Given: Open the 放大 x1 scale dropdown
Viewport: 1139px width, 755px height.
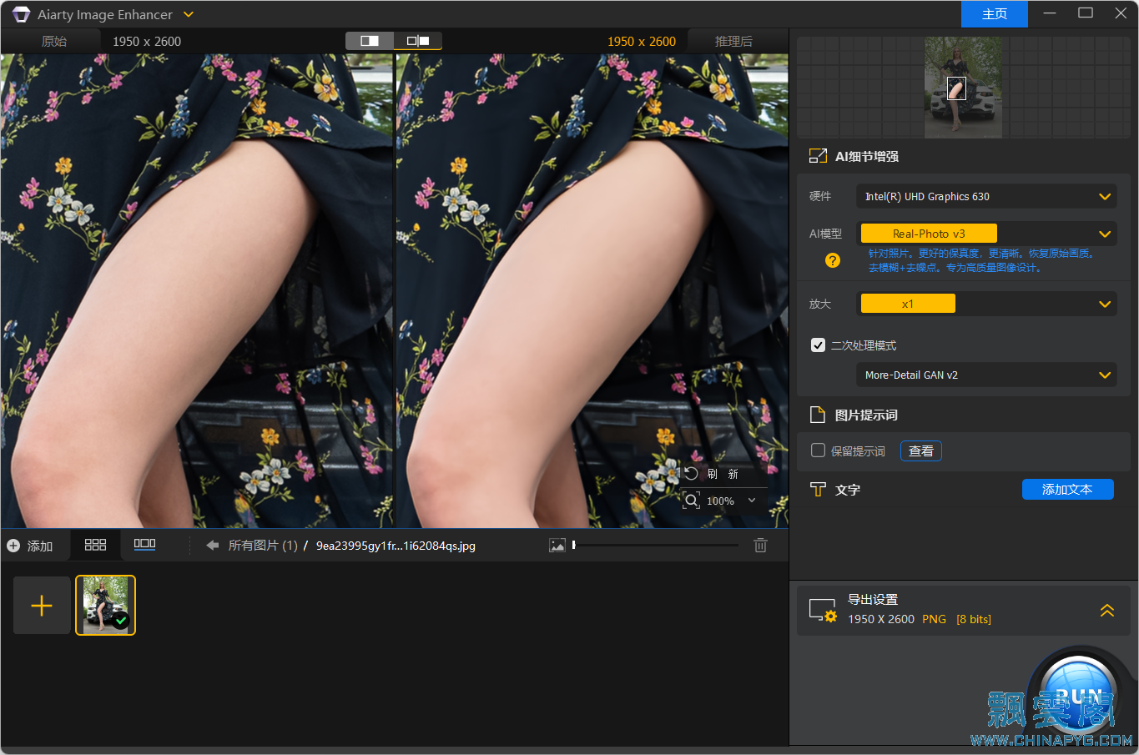Looking at the screenshot, I should click(986, 304).
